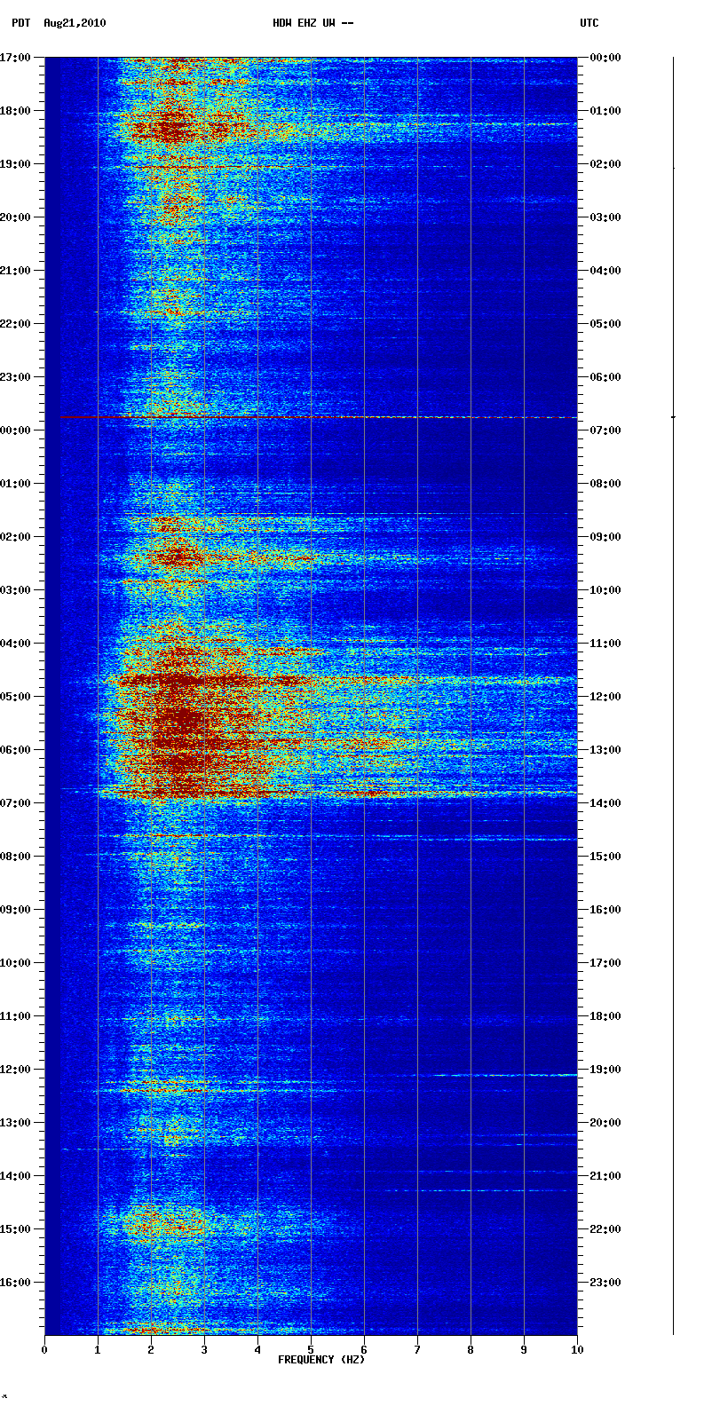Select 12:00 on the PDT time axis

(x=16, y=1070)
